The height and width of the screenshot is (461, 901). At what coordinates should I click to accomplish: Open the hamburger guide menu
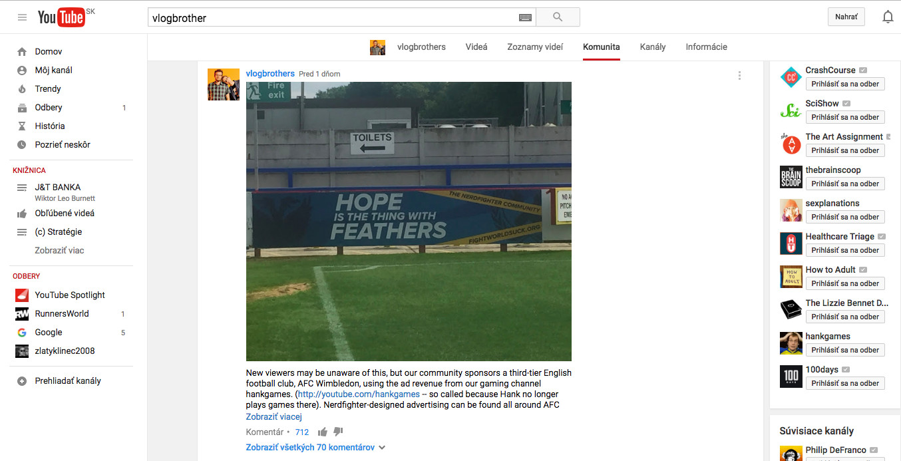pyautogui.click(x=22, y=17)
